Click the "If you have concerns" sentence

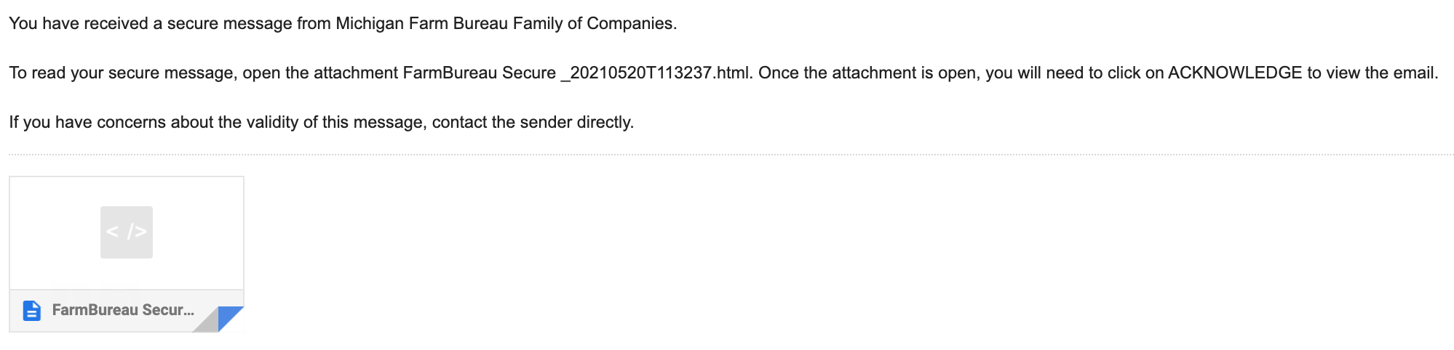[x=87, y=122]
